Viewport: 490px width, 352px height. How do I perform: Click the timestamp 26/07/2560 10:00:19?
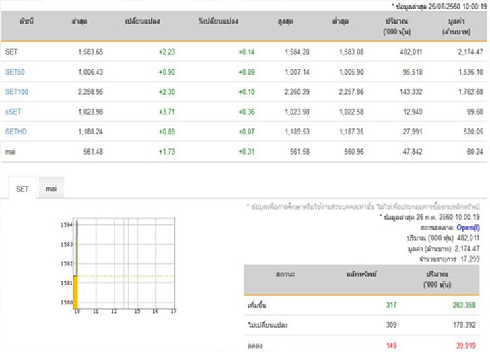click(x=458, y=7)
